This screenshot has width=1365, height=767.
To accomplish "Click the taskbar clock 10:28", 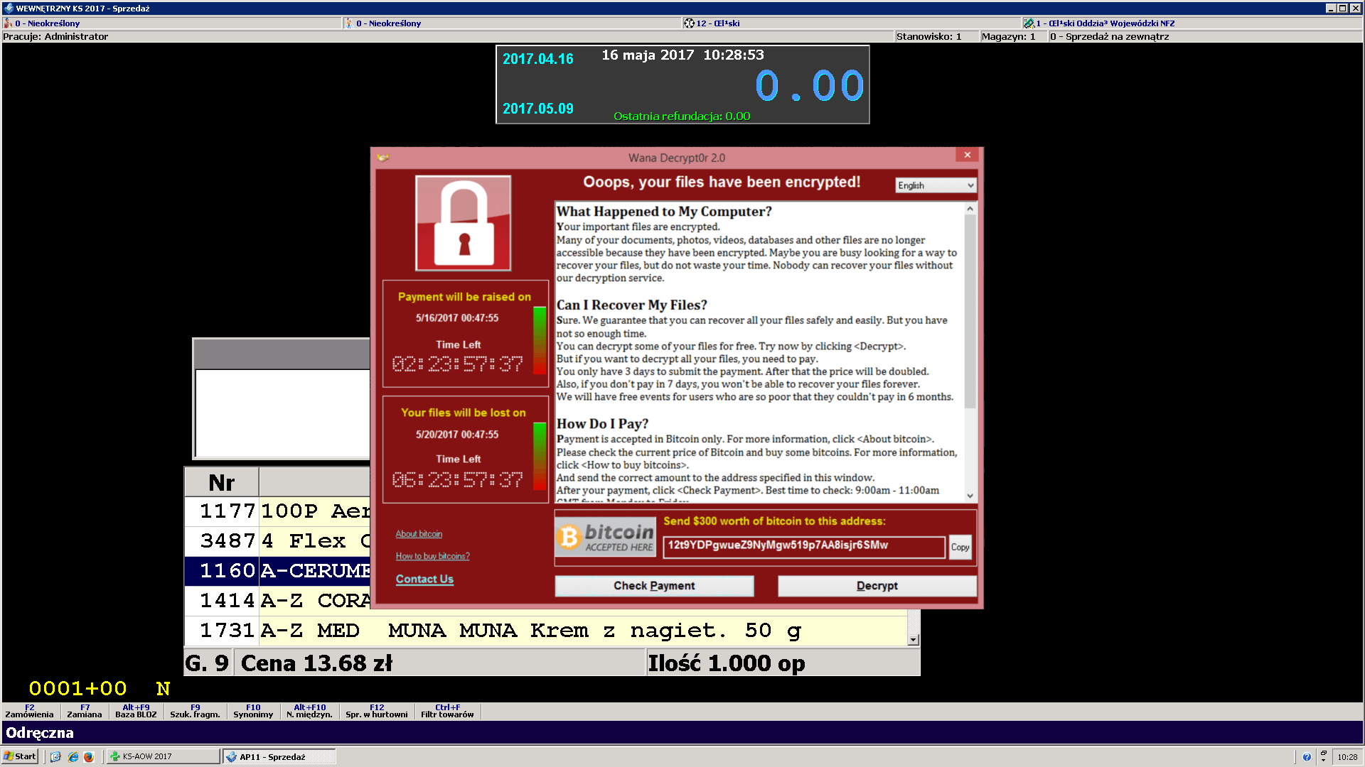I will coord(1347,757).
